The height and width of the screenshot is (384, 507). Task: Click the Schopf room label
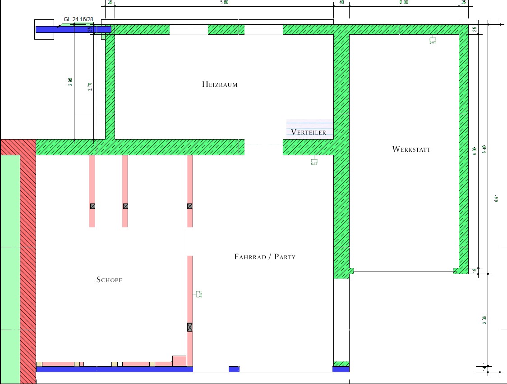[x=109, y=280]
